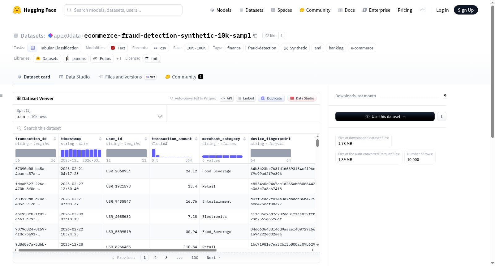
Task: Click the Synthetic tag
Action: 295,48
